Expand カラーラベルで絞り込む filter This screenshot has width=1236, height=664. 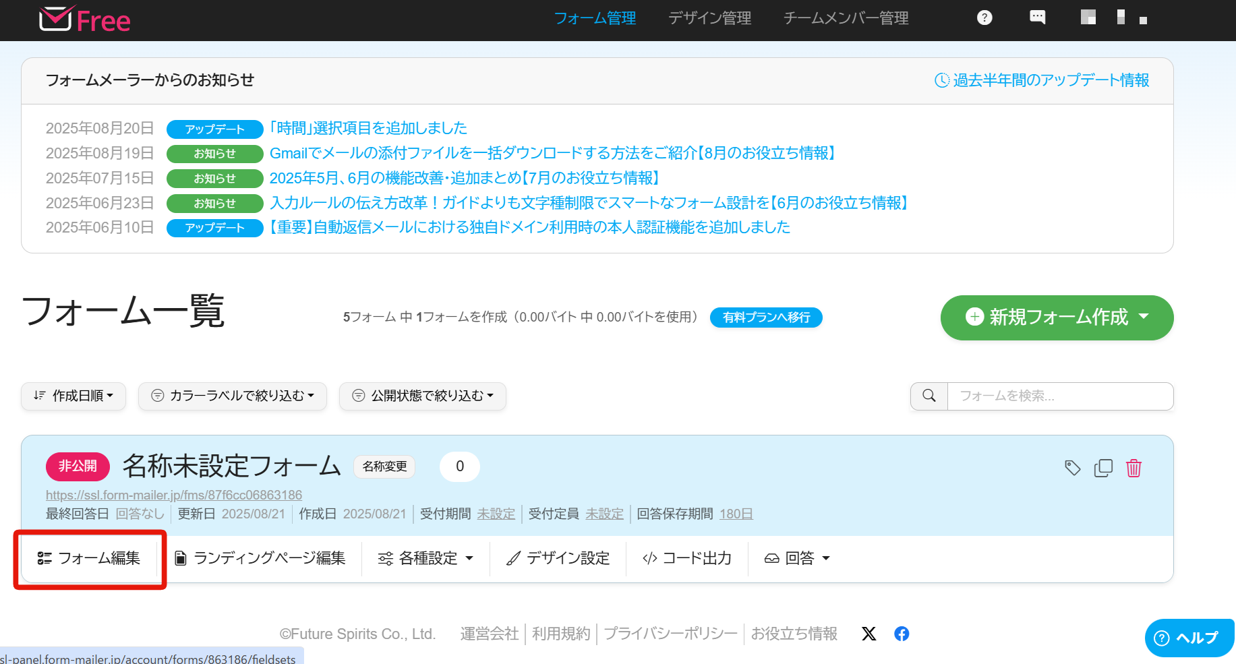point(233,396)
